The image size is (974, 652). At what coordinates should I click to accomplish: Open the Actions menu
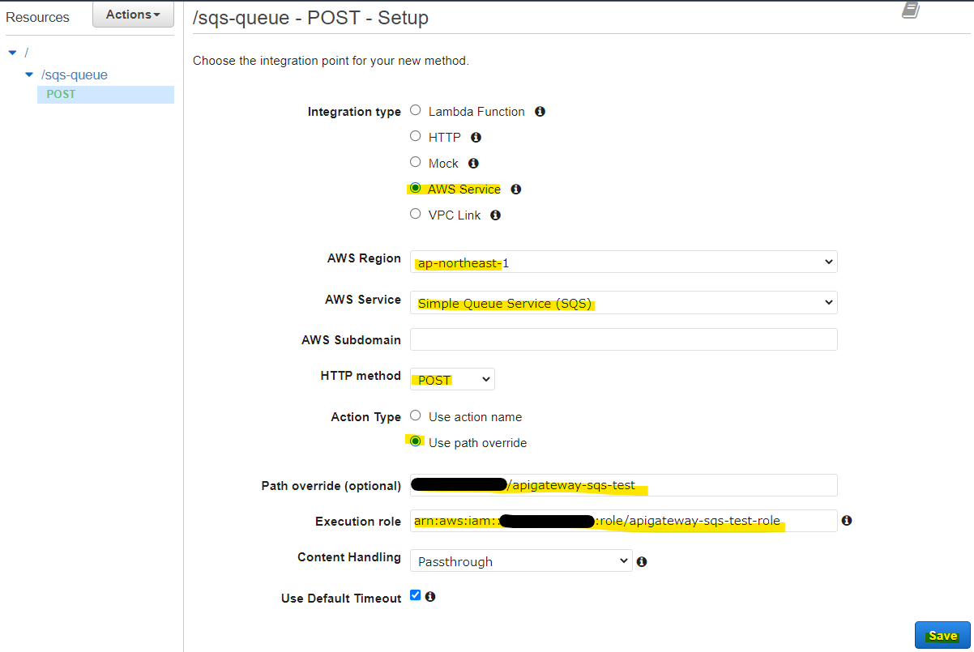tap(133, 13)
